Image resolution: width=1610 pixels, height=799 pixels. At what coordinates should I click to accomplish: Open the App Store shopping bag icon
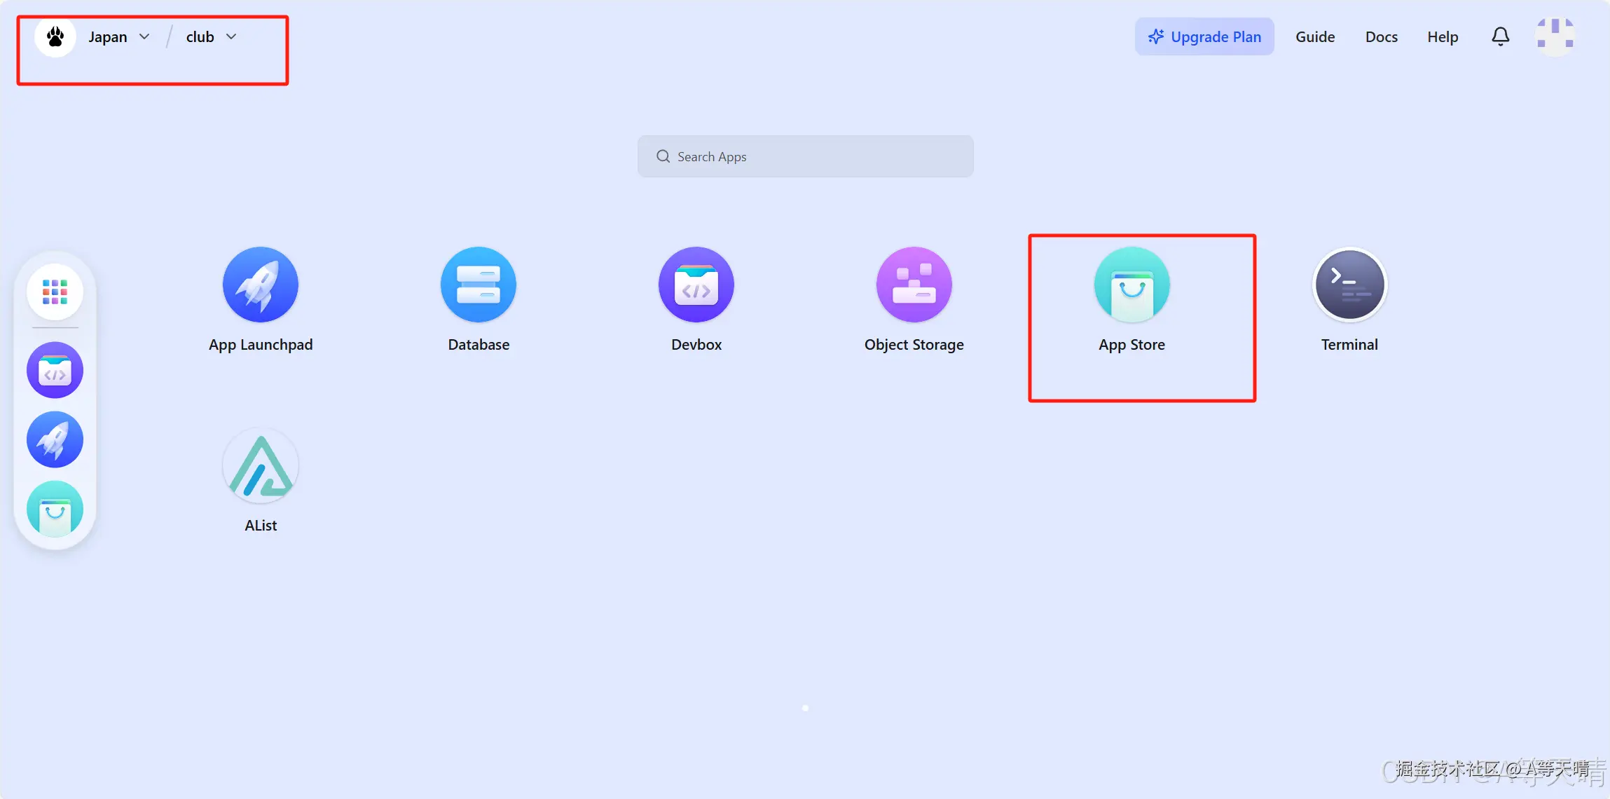point(1132,285)
